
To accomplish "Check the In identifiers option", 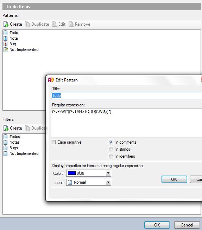I will click(x=111, y=156).
